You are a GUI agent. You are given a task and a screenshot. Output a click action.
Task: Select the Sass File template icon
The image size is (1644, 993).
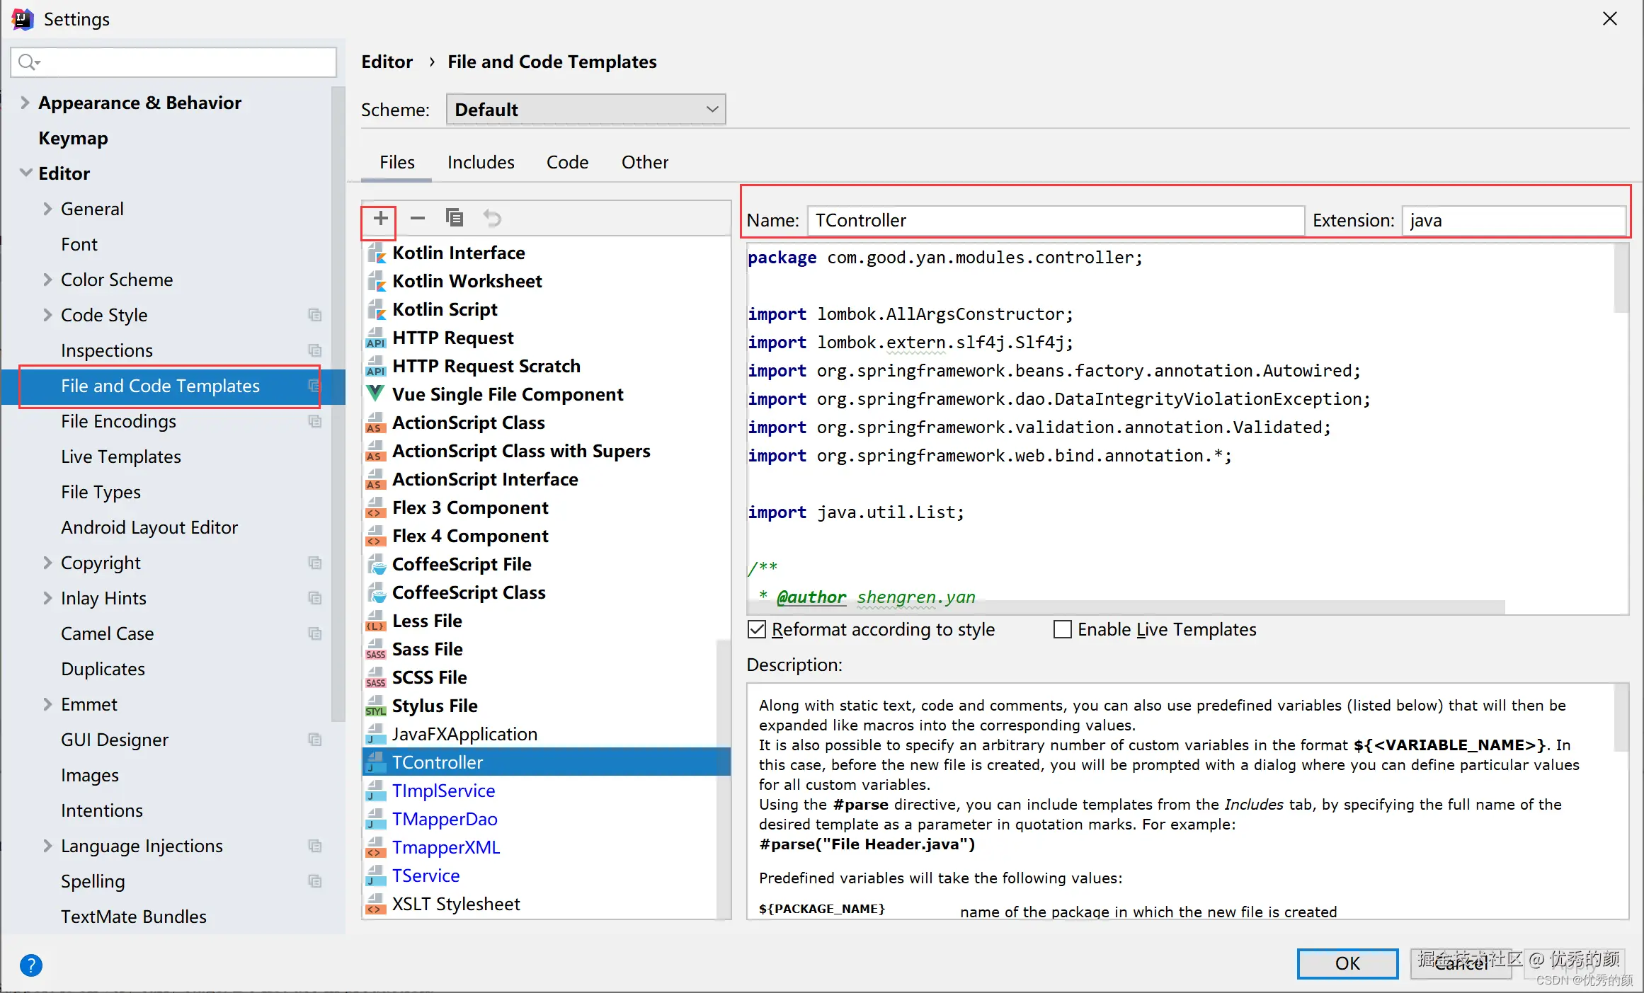point(375,649)
